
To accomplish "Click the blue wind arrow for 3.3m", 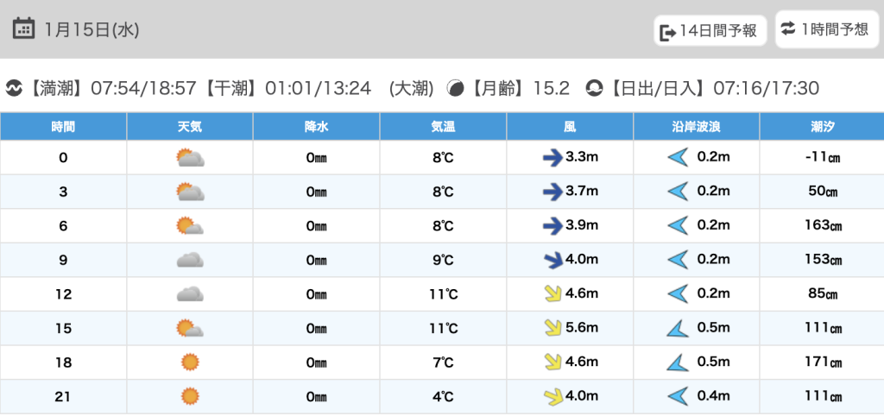I will coord(552,158).
